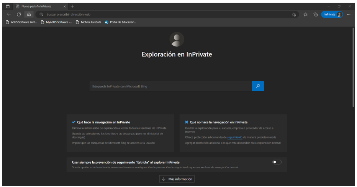
Task: Open the InPrivate profile badge
Action: pyautogui.click(x=332, y=14)
